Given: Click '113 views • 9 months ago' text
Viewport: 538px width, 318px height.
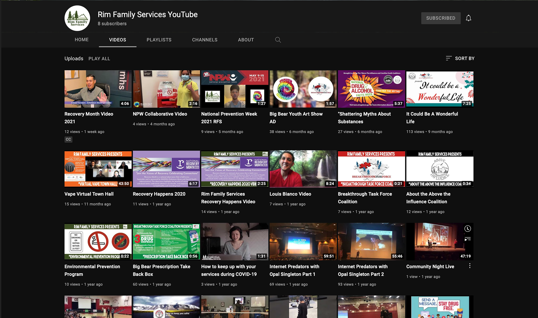Looking at the screenshot, I should point(429,132).
